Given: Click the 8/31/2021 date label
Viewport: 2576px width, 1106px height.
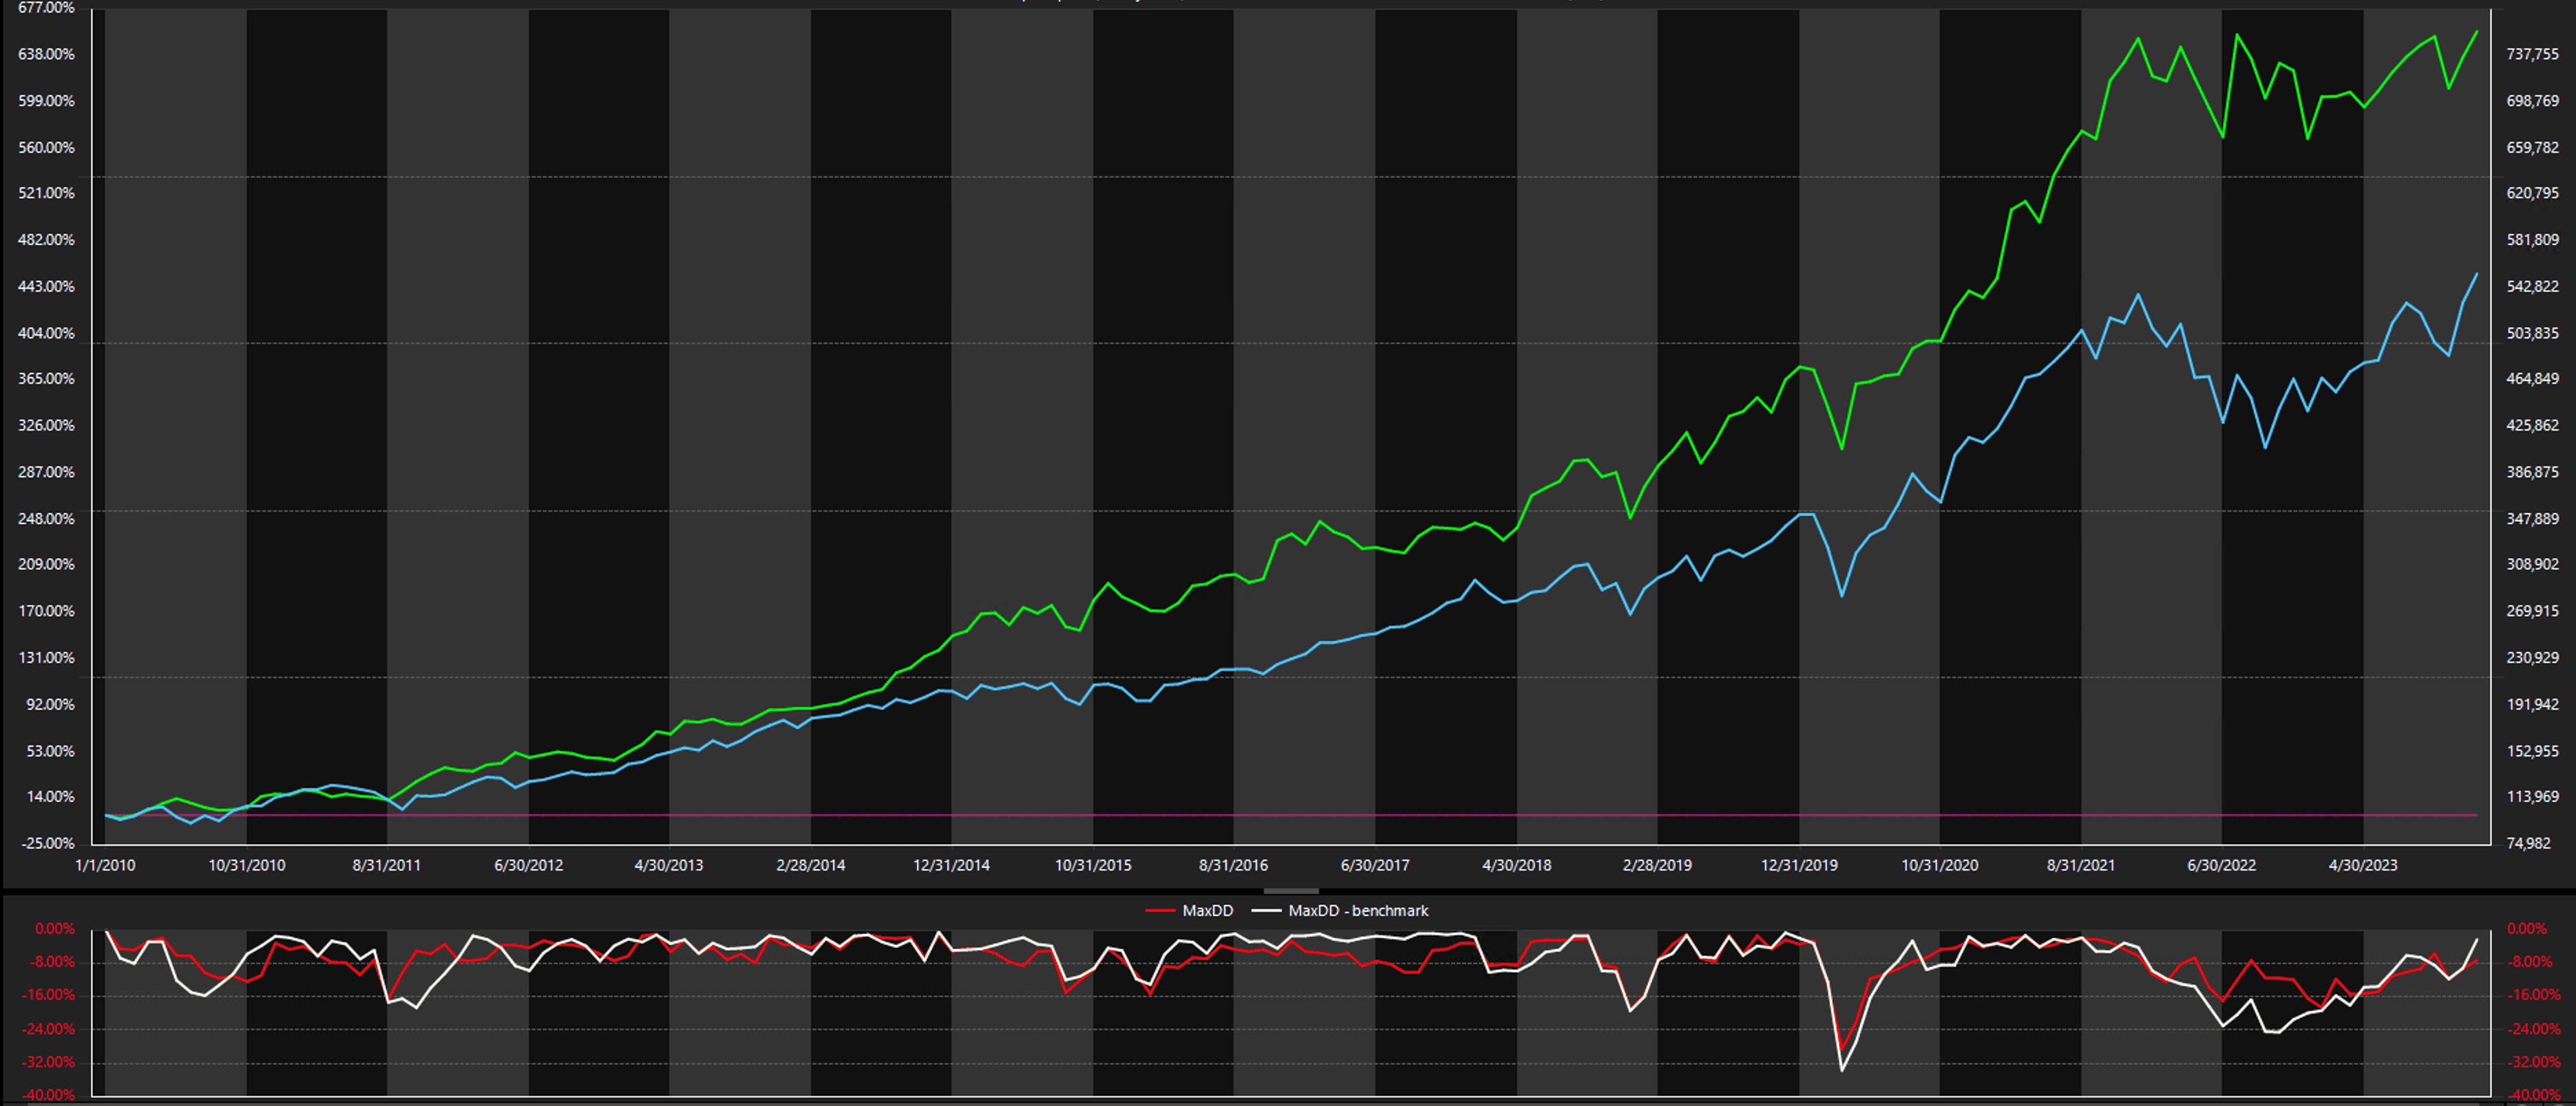Looking at the screenshot, I should (2081, 865).
